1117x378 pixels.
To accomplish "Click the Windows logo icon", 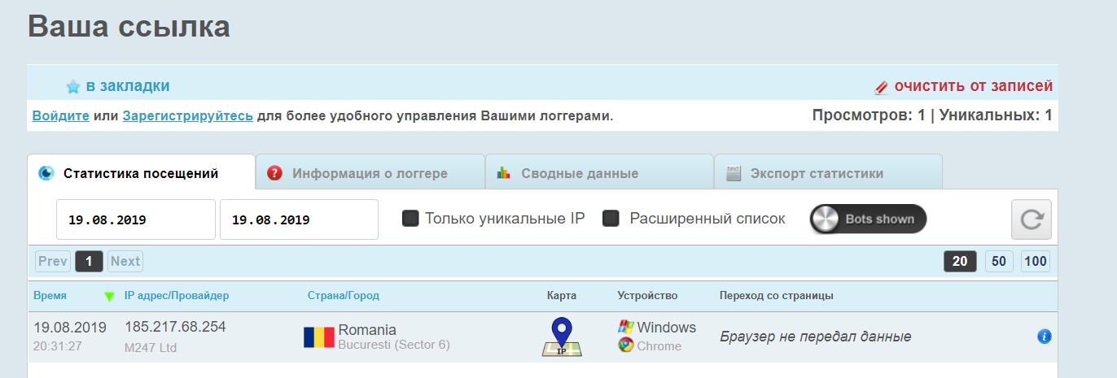I will [625, 328].
